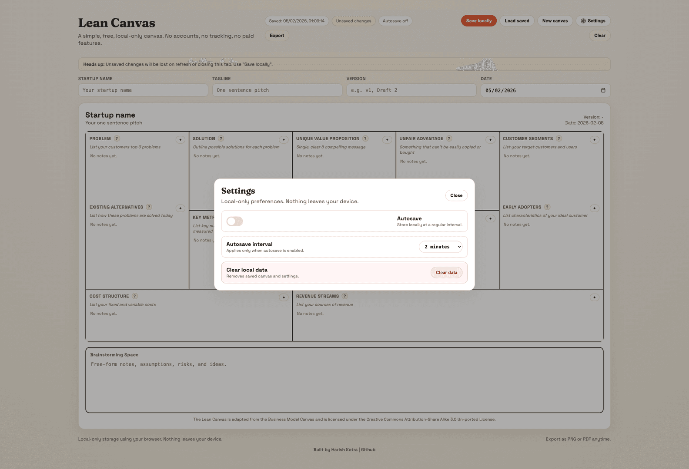
Task: Click the Autosave off status badge
Action: [395, 21]
